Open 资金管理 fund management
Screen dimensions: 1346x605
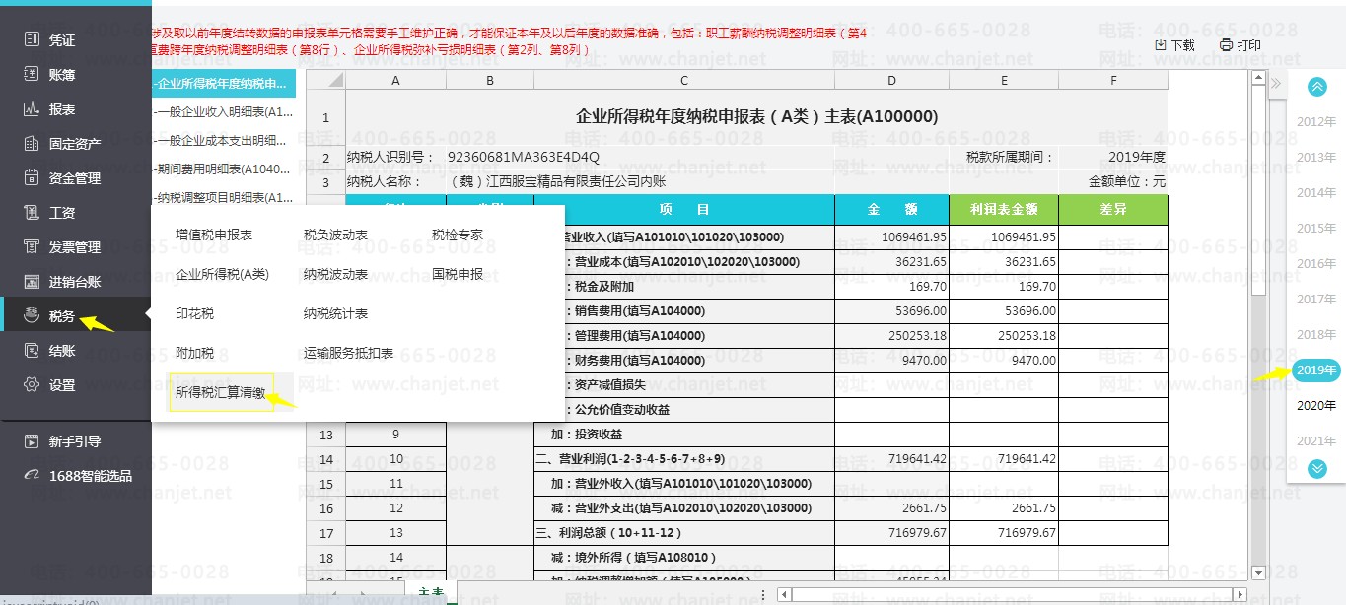click(x=75, y=178)
